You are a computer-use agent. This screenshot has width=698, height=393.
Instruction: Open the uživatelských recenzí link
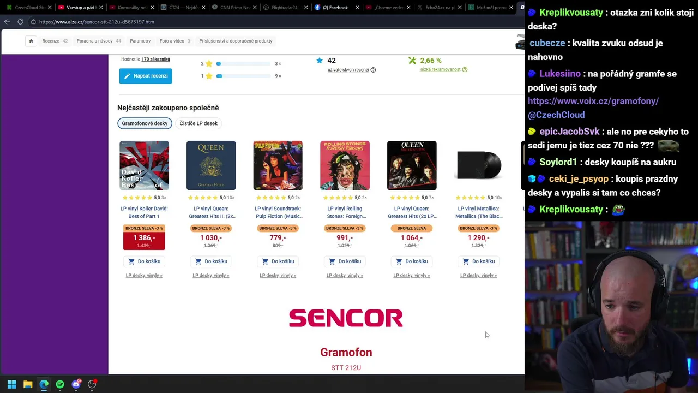pyautogui.click(x=348, y=70)
